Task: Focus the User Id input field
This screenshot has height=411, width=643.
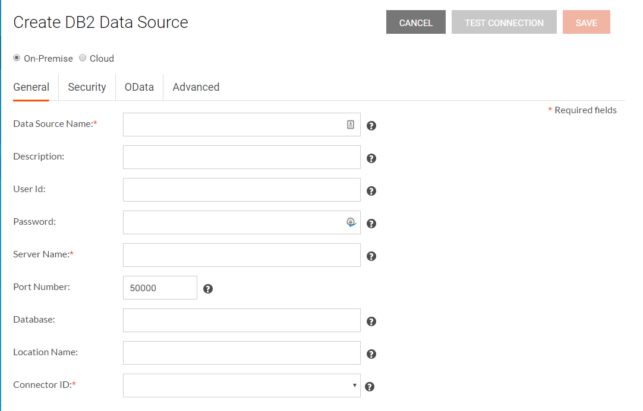Action: 241,190
